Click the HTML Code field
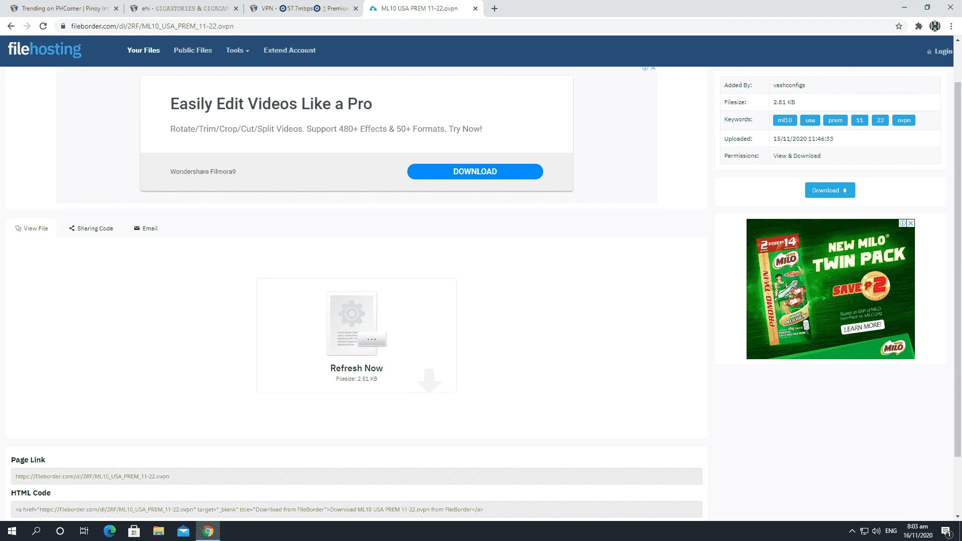Screen dimensions: 962x541 tap(356, 509)
